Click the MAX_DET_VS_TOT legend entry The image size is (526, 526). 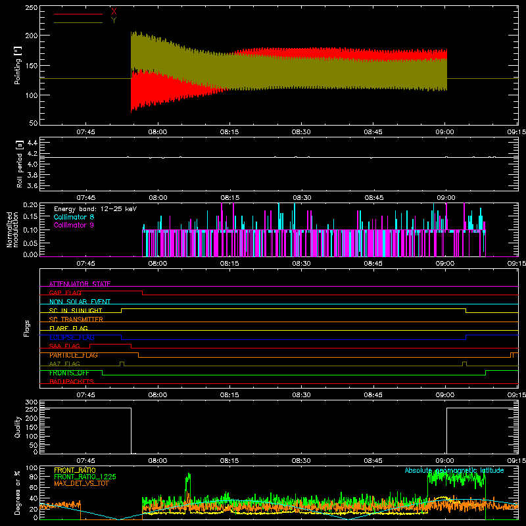tap(81, 483)
